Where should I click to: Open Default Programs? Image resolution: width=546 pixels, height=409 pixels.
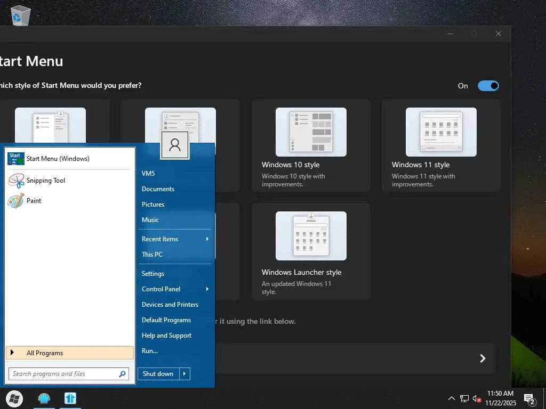[x=166, y=320]
